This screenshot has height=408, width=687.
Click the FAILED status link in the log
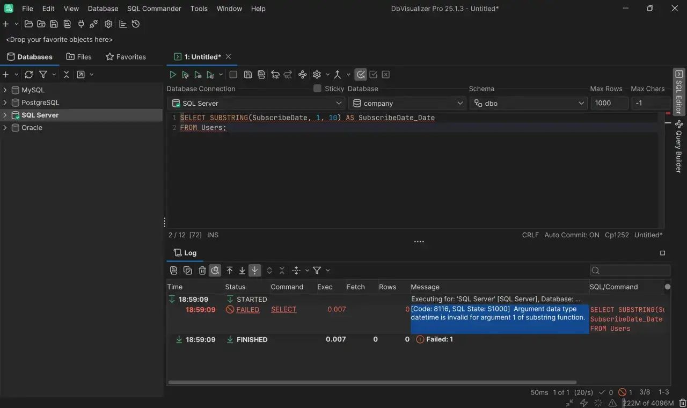click(248, 310)
